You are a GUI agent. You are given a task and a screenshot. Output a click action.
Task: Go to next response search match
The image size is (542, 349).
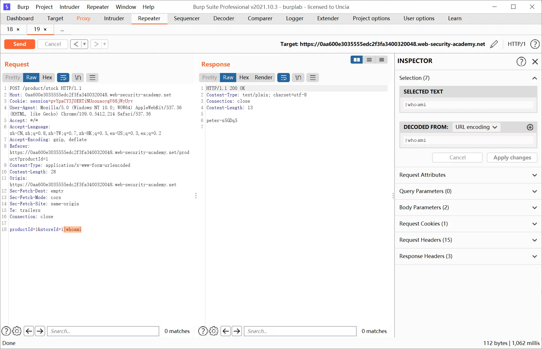coord(237,331)
